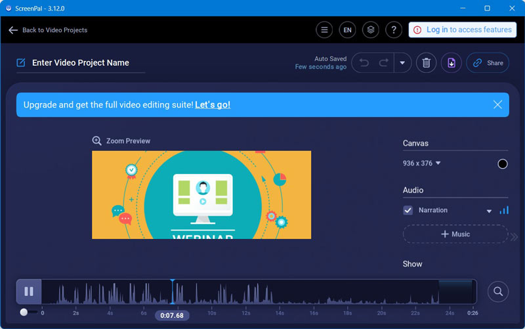
Task: Click the Zoom Preview magnifier
Action: 96,141
